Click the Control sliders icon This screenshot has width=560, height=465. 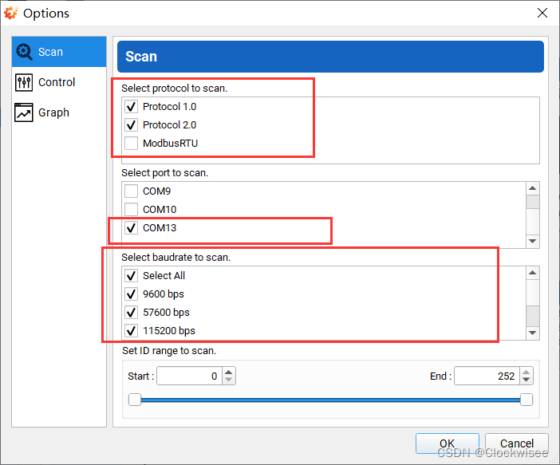pyautogui.click(x=24, y=82)
